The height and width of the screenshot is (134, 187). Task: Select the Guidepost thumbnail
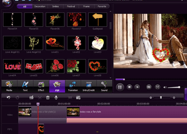(x=98, y=20)
